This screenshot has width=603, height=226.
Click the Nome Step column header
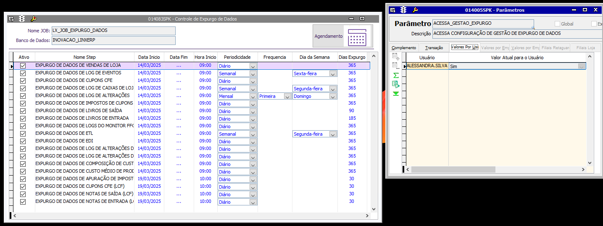click(84, 57)
